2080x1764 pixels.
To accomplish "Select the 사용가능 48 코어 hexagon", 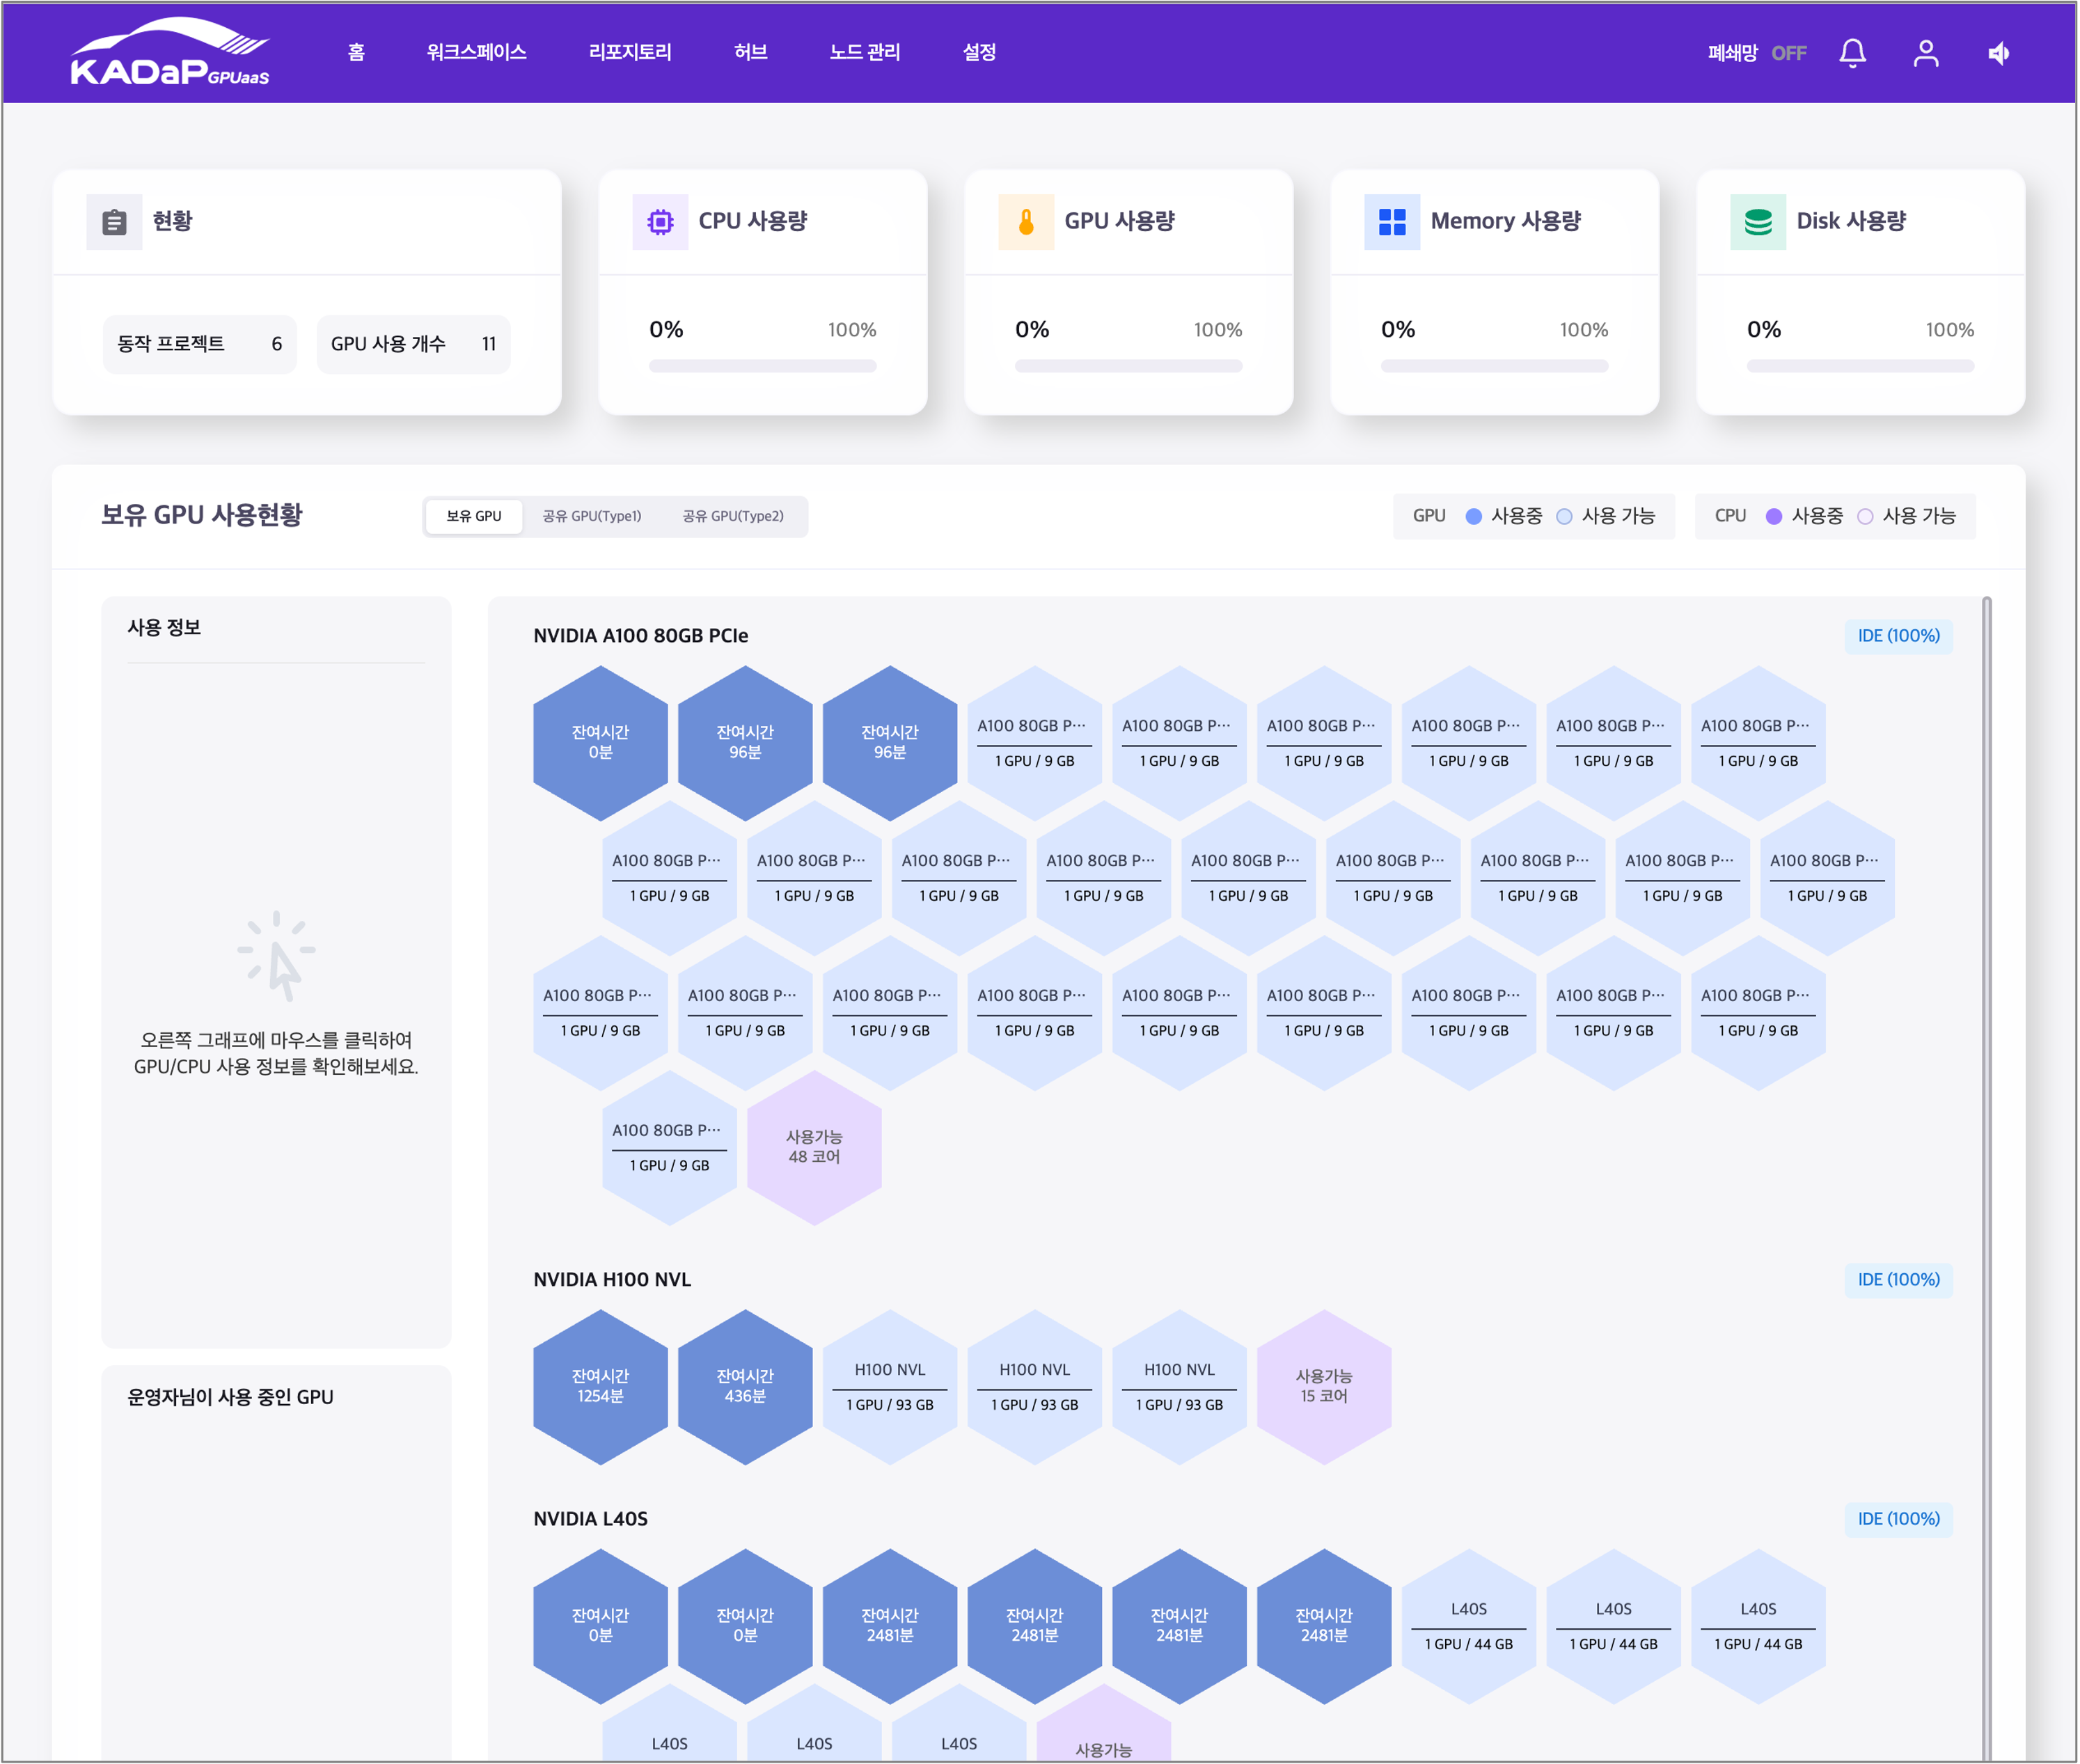I will coord(814,1147).
